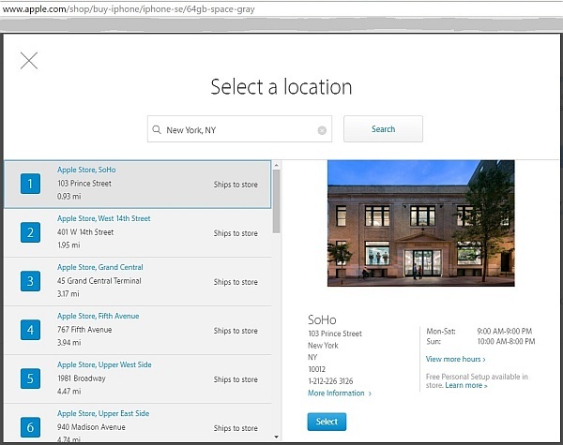Image resolution: width=563 pixels, height=445 pixels.
Task: Open Apple Store, West 14th Street link
Action: coord(104,218)
